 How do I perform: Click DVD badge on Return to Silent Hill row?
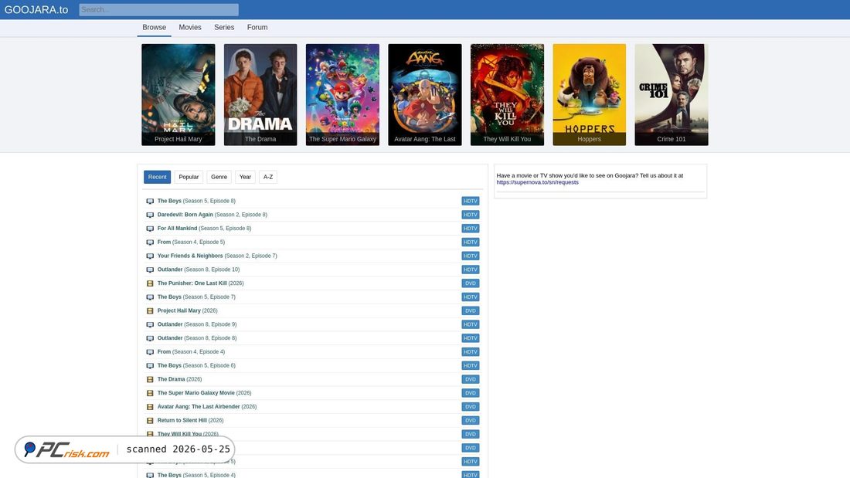click(x=470, y=421)
